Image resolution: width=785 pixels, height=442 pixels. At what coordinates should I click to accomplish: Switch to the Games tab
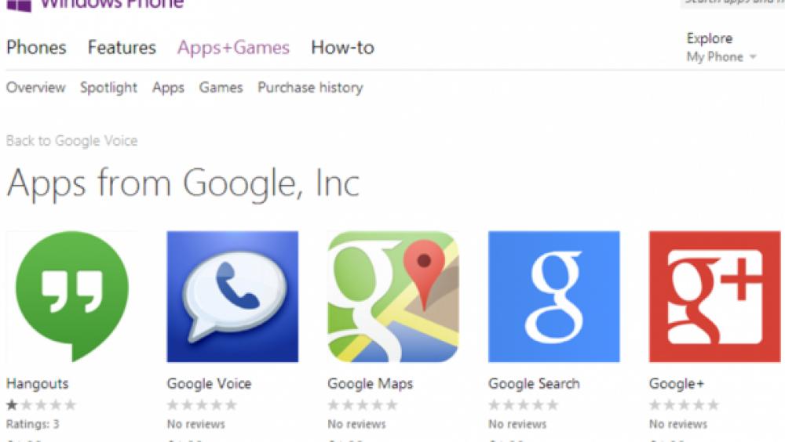(221, 88)
